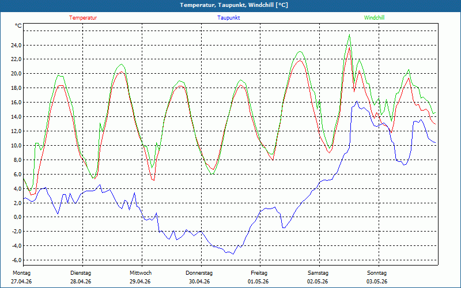This screenshot has height=288, width=461.
Task: Click the °C axis unit label
Action: tap(18, 26)
